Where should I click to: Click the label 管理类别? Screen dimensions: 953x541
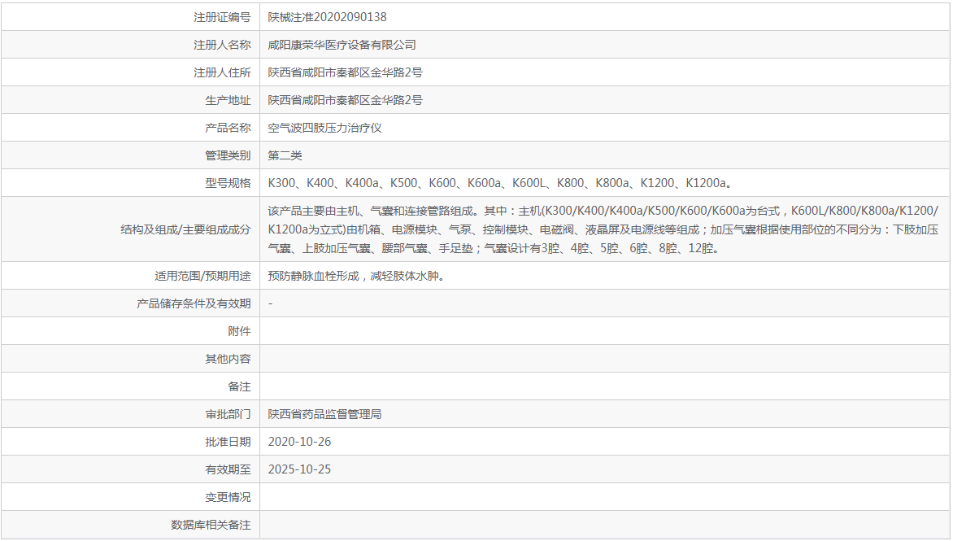(x=228, y=155)
